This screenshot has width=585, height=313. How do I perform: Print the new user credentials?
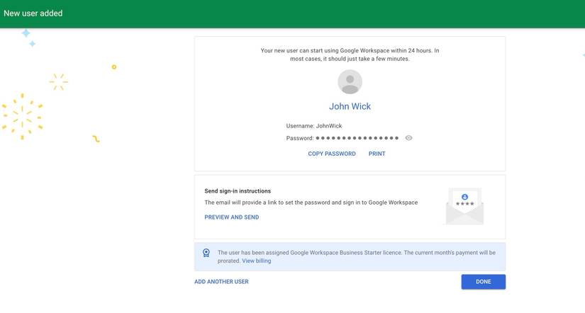[x=377, y=154]
